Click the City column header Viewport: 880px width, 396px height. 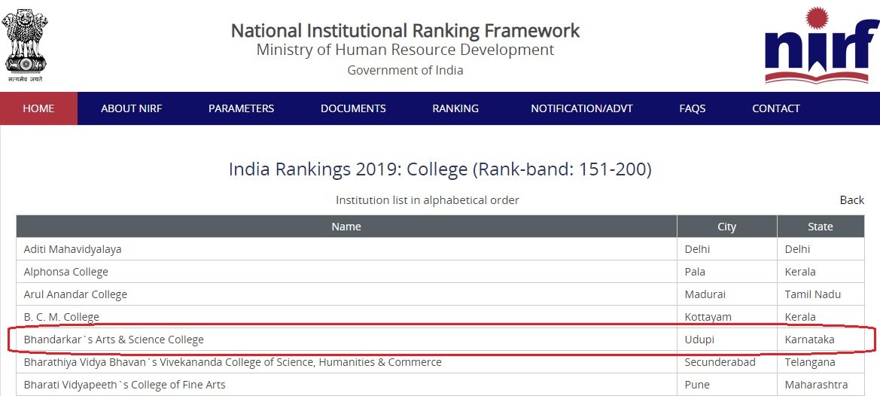[726, 227]
